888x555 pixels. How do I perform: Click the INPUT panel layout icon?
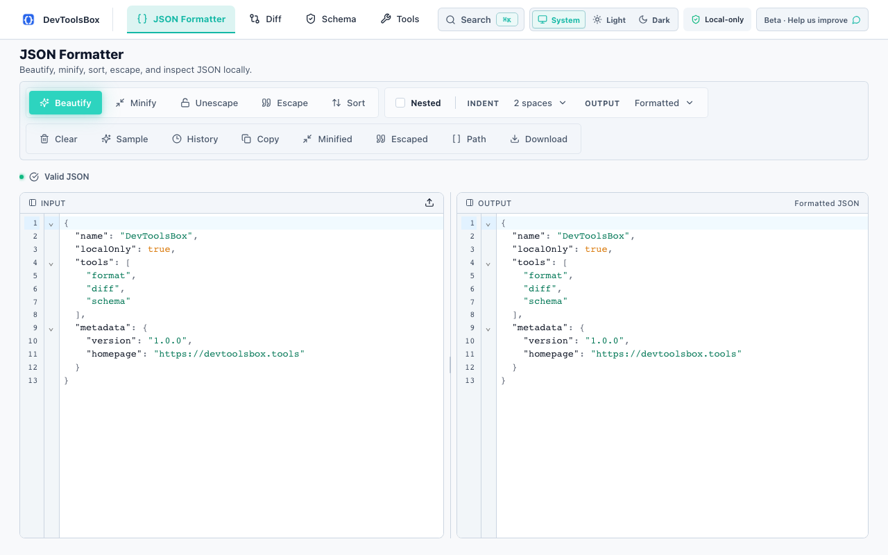click(33, 203)
